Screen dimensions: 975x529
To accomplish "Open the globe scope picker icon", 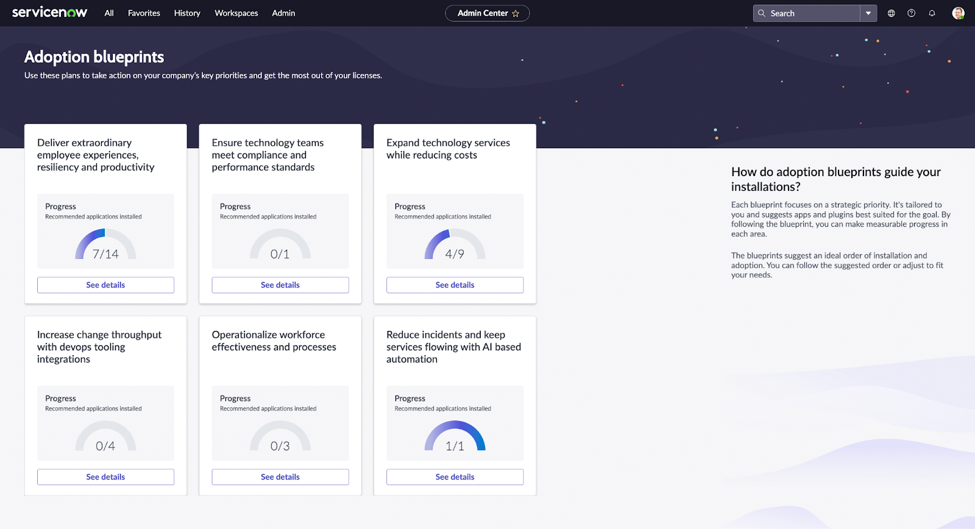I will pos(892,13).
